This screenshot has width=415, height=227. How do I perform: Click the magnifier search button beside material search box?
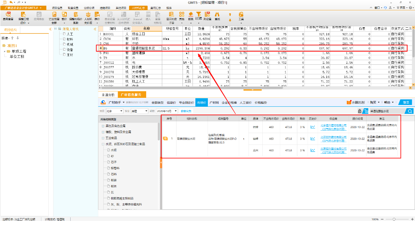point(410,111)
